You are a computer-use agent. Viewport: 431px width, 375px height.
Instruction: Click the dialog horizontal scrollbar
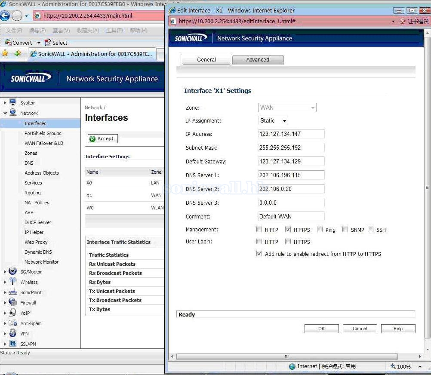287,357
